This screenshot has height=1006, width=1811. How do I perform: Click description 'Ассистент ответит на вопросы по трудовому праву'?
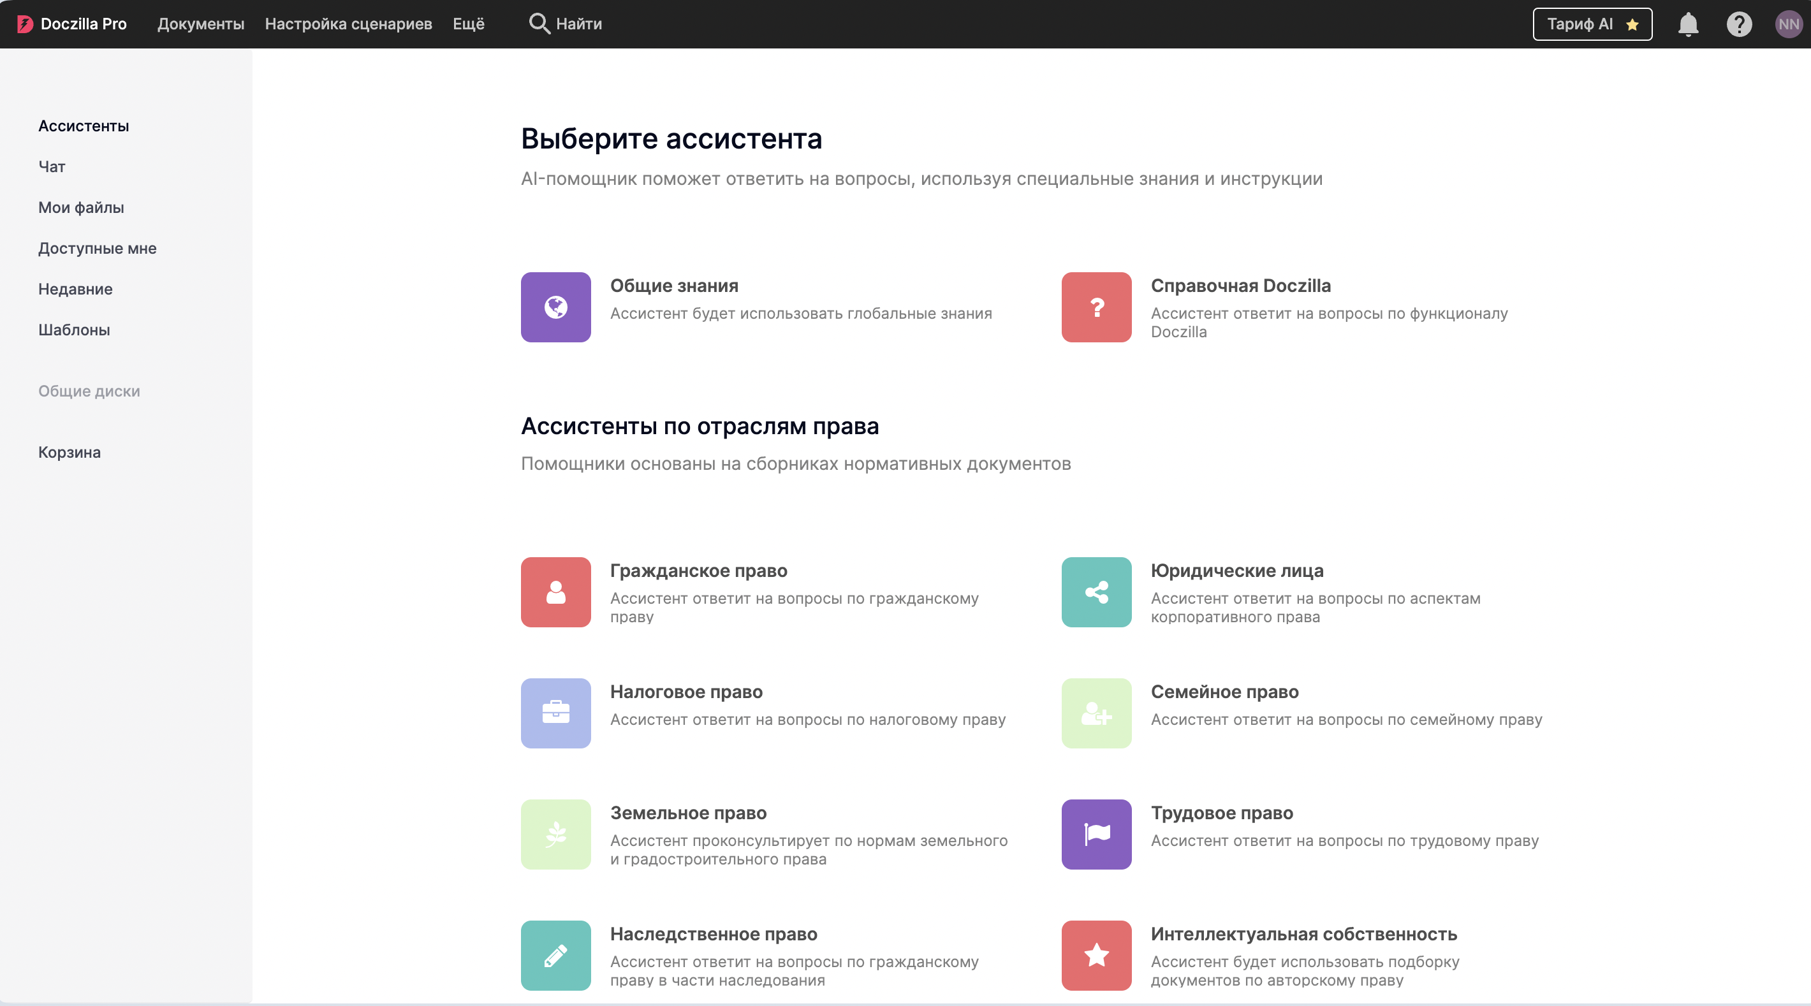click(x=1344, y=841)
